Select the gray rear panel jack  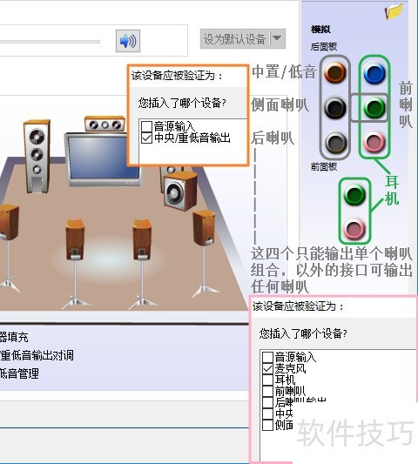pyautogui.click(x=335, y=143)
